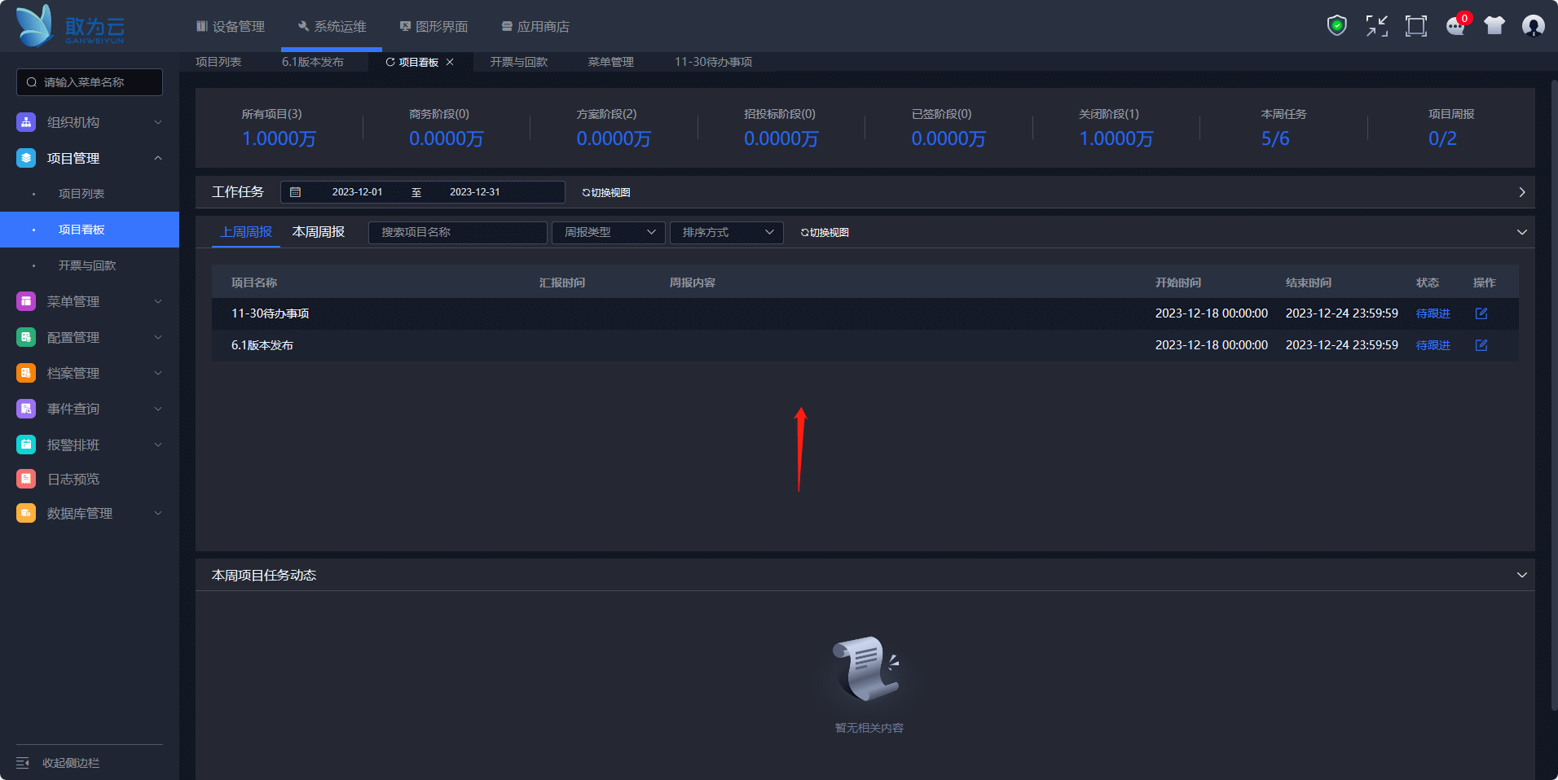Open 项目列表 in the sidebar

[81, 194]
